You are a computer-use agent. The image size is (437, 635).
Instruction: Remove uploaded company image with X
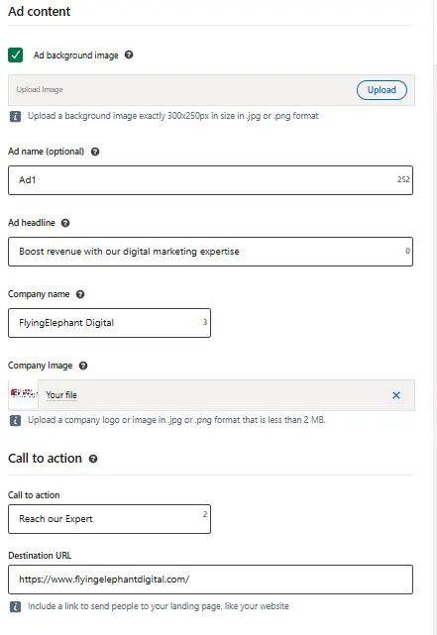(396, 395)
